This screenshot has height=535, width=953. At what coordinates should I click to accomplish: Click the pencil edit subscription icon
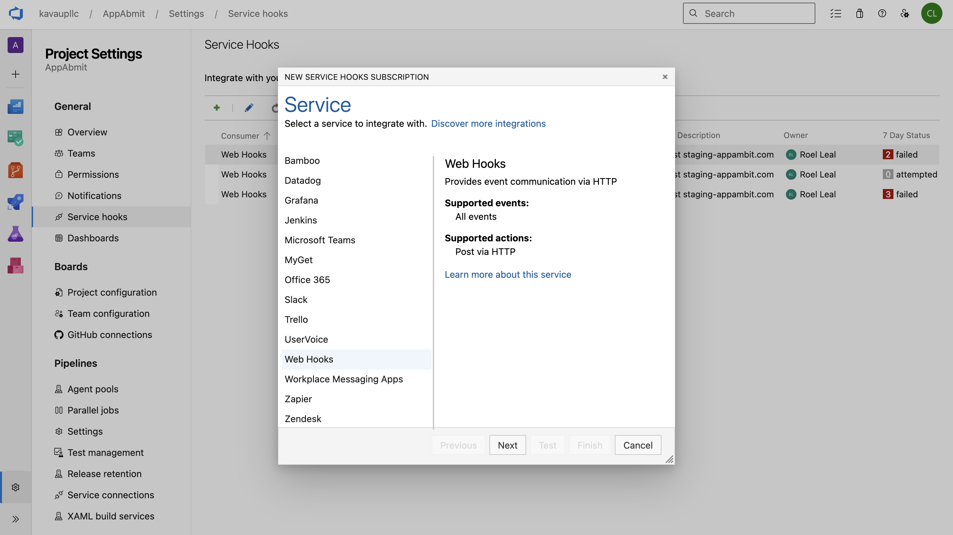(249, 108)
